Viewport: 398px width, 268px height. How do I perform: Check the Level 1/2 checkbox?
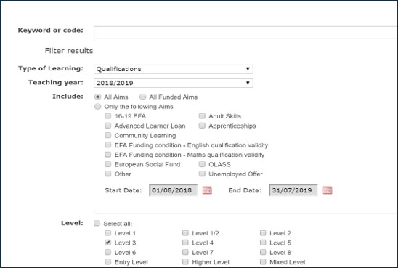(185, 232)
